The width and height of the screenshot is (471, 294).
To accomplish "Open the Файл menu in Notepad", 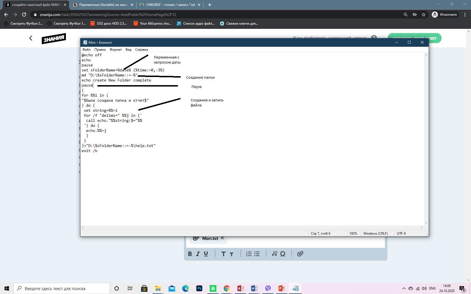I will tap(86, 50).
